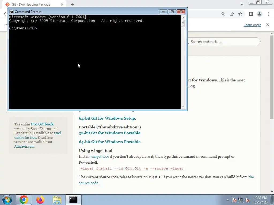Share this page via Chrome share icon
Screen dimensions: 274x205
pos(232,14)
